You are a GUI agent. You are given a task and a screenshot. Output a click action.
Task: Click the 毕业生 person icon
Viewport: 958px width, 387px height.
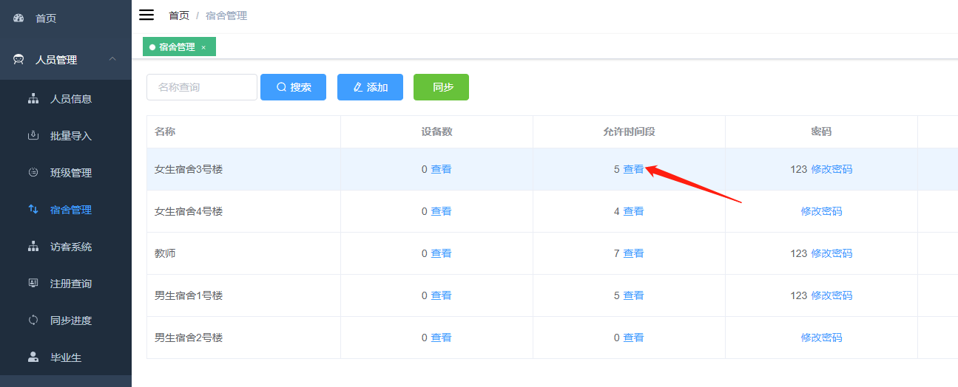(33, 357)
